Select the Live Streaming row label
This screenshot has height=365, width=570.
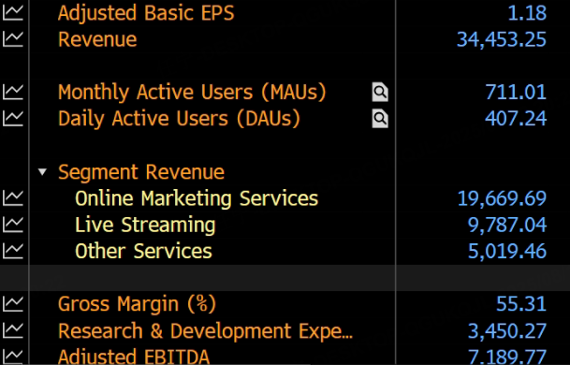pos(145,225)
